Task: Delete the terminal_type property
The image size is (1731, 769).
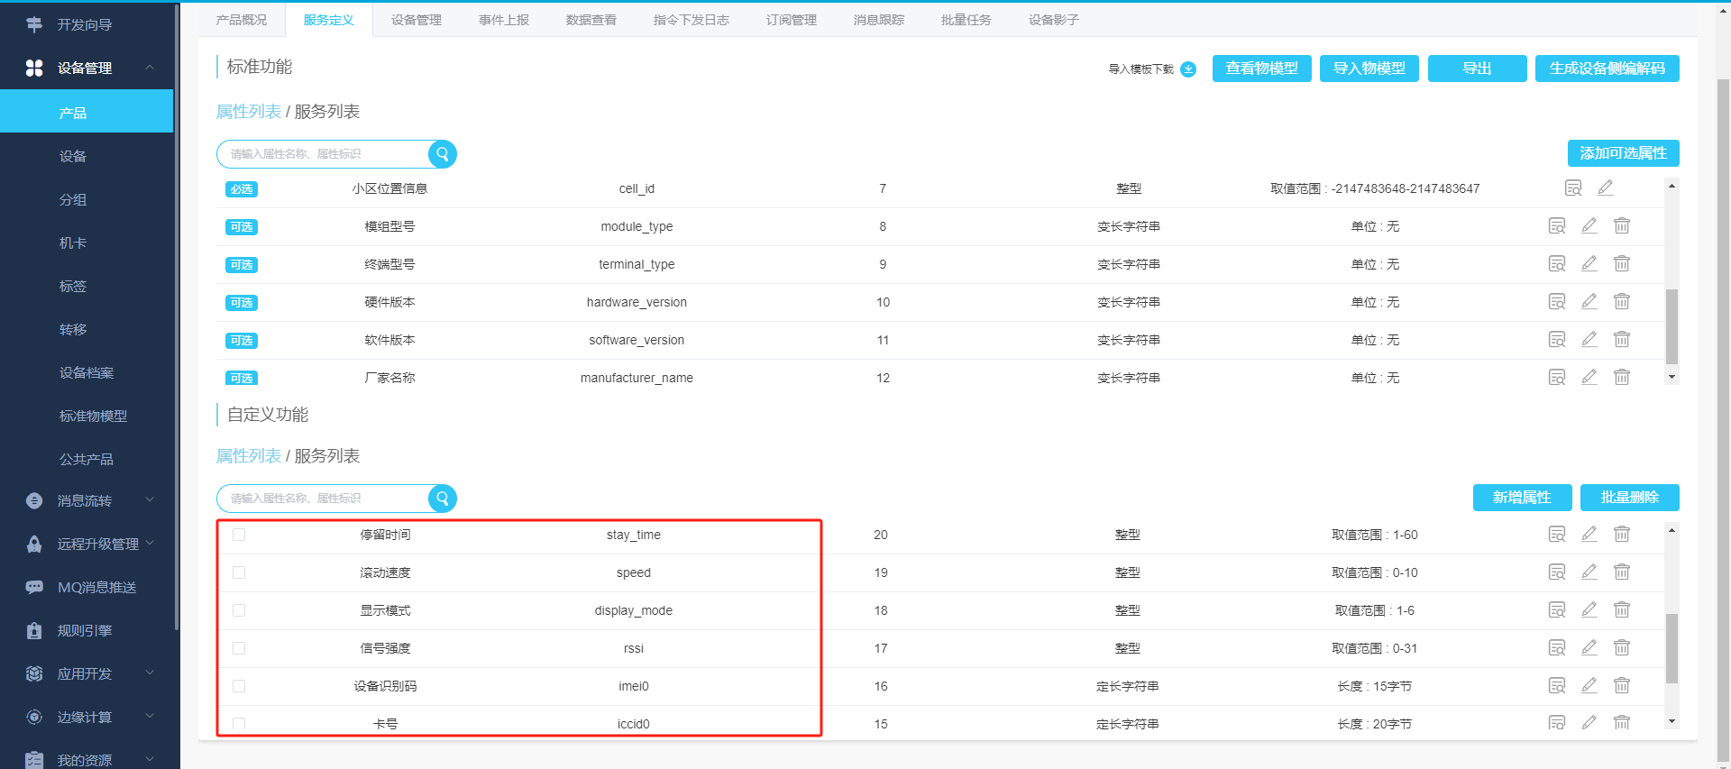Action: pyautogui.click(x=1622, y=263)
